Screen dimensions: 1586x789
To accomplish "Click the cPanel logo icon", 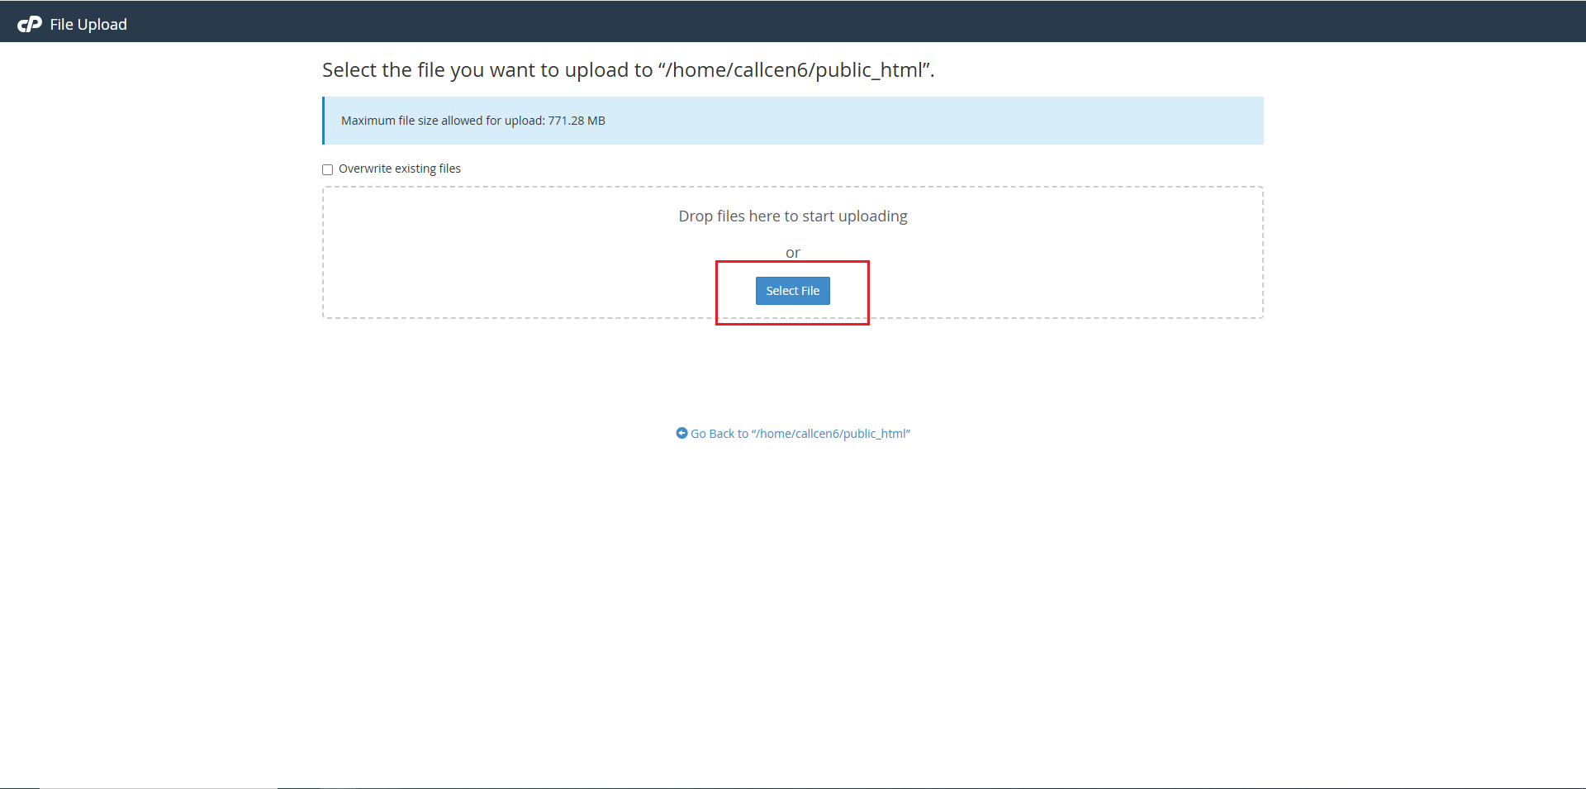I will [30, 24].
